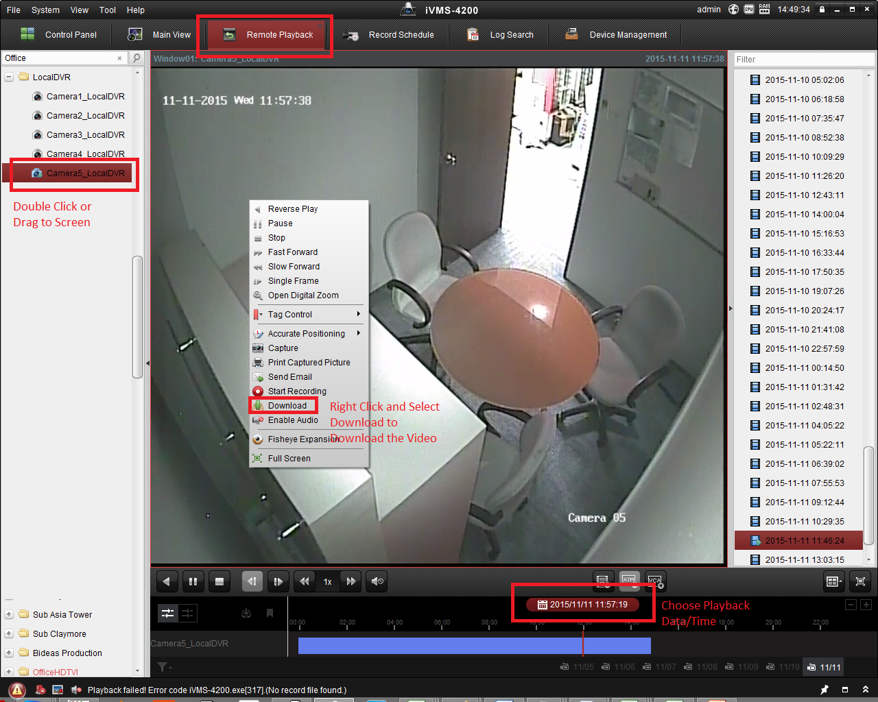Collapse the LocalDVR tree node
The image size is (878, 702).
[9, 77]
